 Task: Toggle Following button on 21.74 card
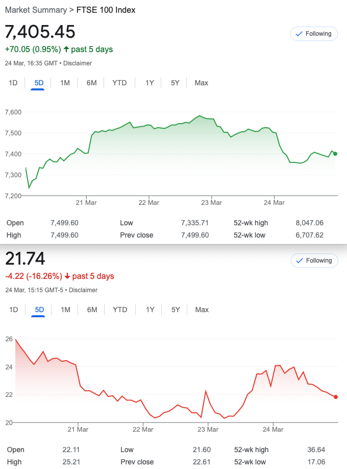[x=314, y=261]
